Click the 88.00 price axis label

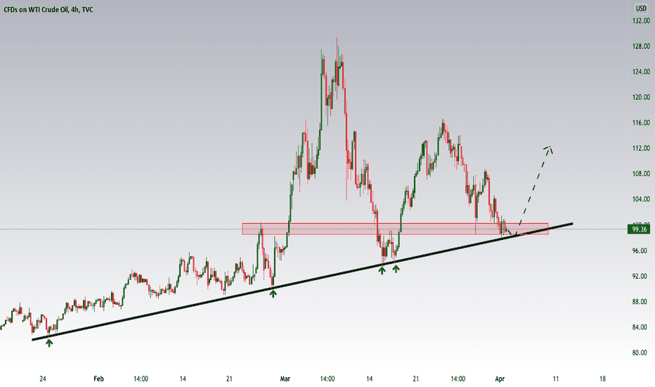point(641,302)
